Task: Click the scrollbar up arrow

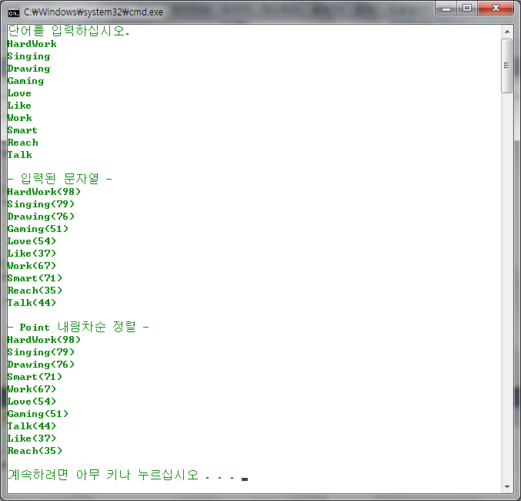Action: (x=507, y=32)
